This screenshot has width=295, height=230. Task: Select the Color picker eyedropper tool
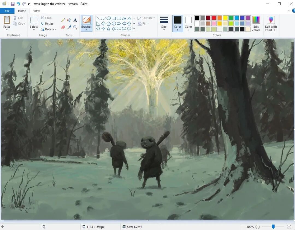pyautogui.click(x=69, y=27)
